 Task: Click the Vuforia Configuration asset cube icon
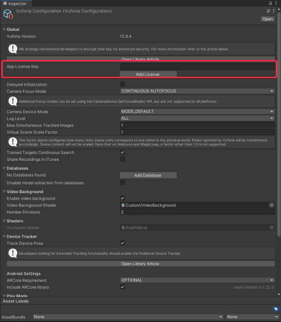pos(8,14)
